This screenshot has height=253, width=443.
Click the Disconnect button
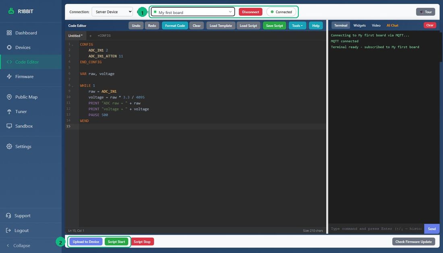pyautogui.click(x=250, y=12)
